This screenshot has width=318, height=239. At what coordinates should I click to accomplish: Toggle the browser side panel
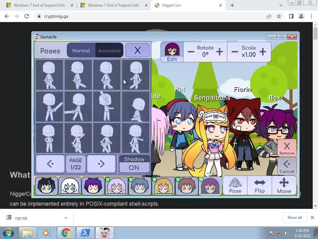click(291, 16)
